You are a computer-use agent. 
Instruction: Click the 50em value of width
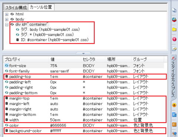click(x=55, y=120)
